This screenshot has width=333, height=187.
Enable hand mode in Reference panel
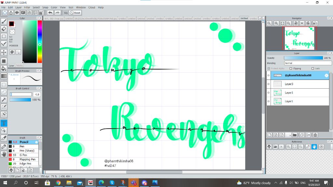coord(314,146)
